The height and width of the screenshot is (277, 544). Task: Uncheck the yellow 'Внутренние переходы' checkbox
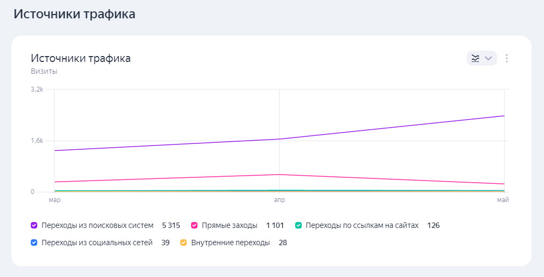[x=183, y=243]
